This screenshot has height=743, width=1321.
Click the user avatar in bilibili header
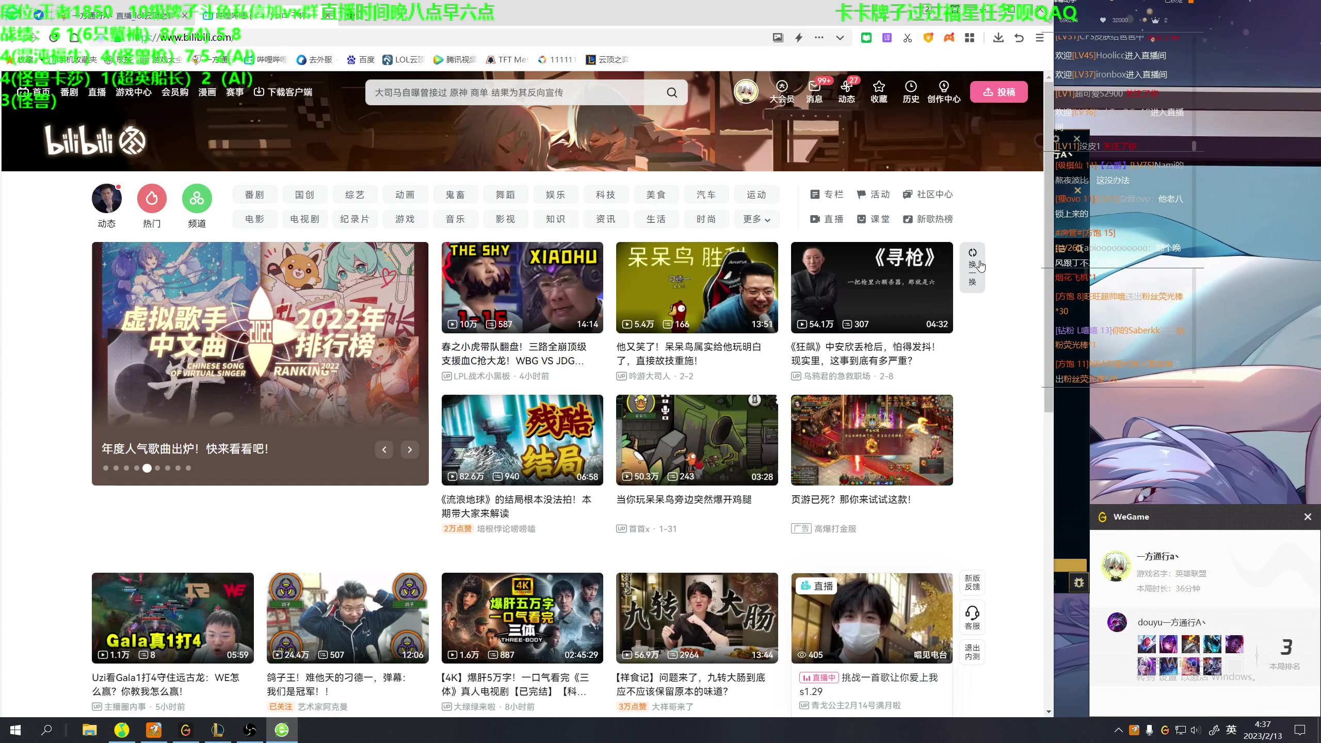pyautogui.click(x=746, y=92)
